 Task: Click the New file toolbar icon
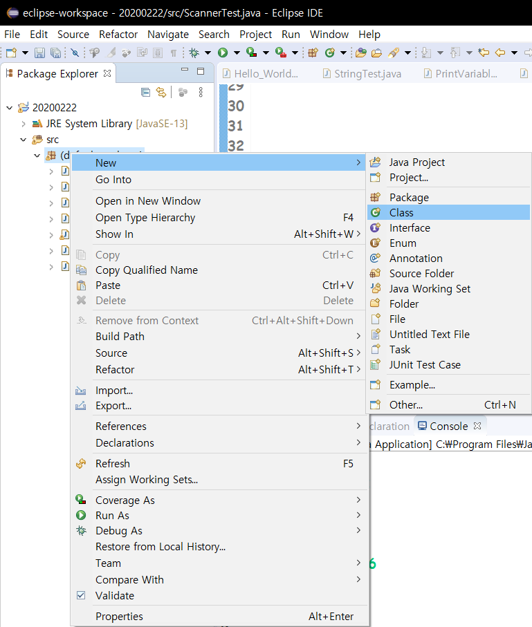[x=11, y=53]
